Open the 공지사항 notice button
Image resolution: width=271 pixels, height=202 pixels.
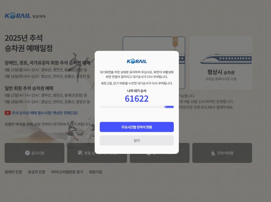pyautogui.click(x=35, y=153)
